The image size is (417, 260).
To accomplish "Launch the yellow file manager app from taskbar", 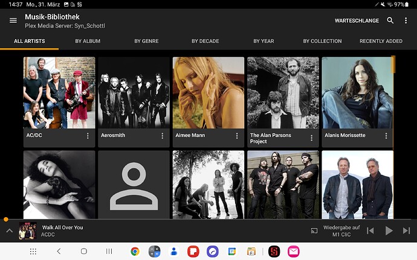I will [x=251, y=251].
